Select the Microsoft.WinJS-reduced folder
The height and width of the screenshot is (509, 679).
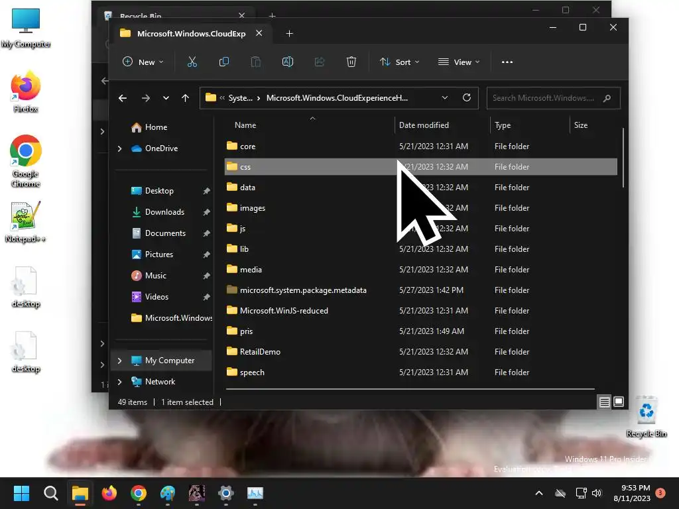420,311
